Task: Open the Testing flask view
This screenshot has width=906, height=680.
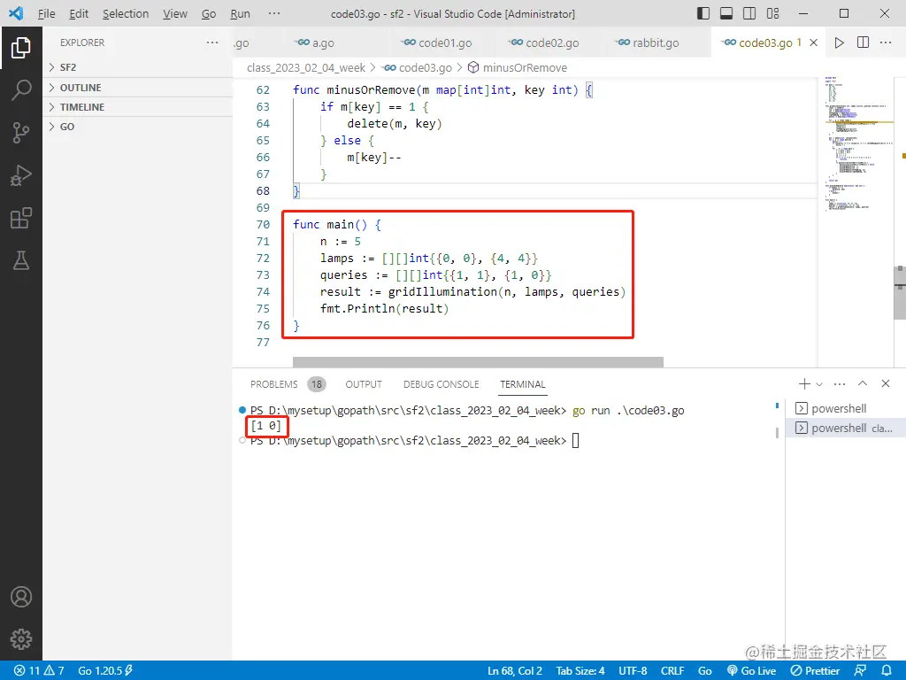Action: 21,261
